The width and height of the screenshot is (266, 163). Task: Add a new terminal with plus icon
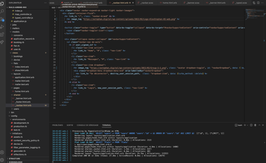coord(244,125)
